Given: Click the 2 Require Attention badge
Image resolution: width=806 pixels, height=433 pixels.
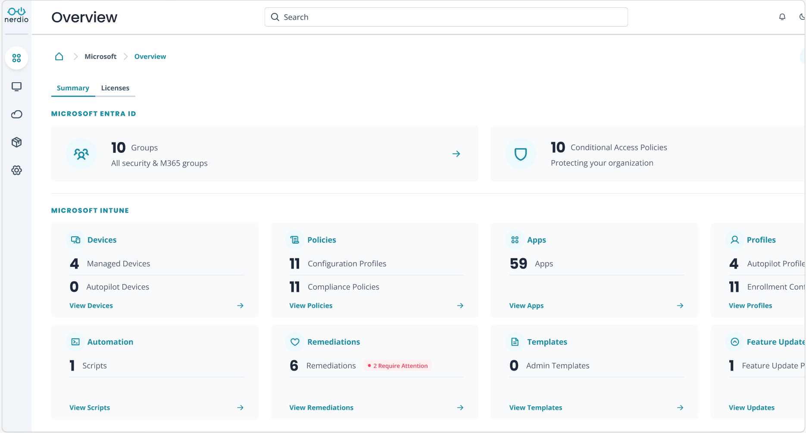Looking at the screenshot, I should tap(398, 366).
